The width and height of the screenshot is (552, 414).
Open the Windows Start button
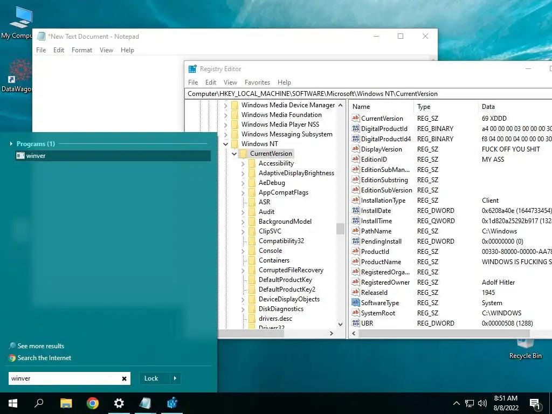[13, 403]
